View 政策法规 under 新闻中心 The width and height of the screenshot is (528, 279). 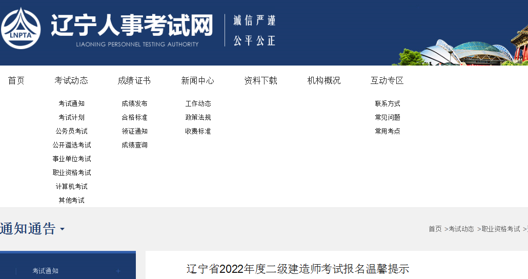[198, 117]
